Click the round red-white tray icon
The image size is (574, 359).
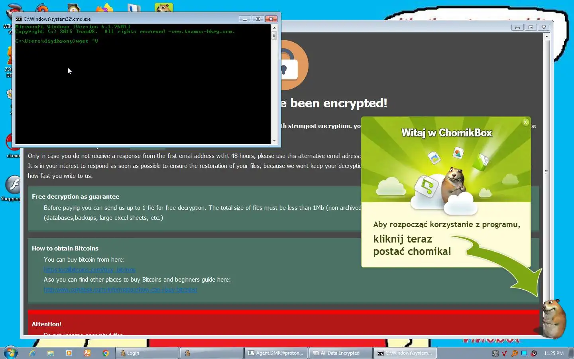[x=534, y=353]
